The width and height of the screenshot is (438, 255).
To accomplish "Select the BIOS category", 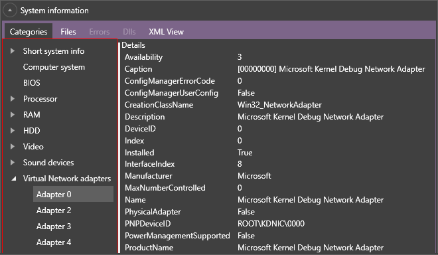I will [x=32, y=83].
